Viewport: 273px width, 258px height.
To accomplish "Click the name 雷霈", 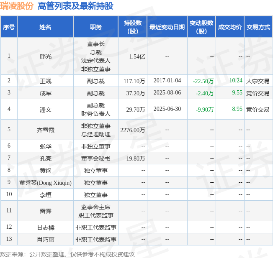I will 46,211.
